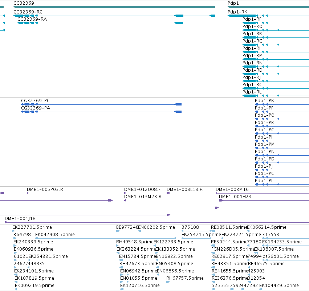Select the Pdp1-RI transcript
Screen dimensions: 309x291
click(x=252, y=48)
